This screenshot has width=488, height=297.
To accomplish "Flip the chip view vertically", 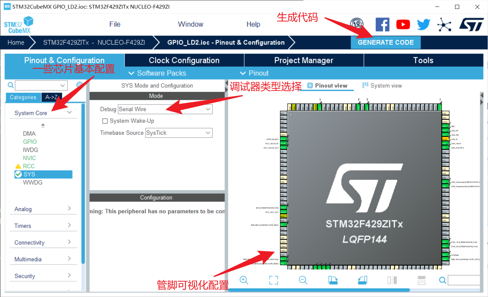I will coord(421,280).
